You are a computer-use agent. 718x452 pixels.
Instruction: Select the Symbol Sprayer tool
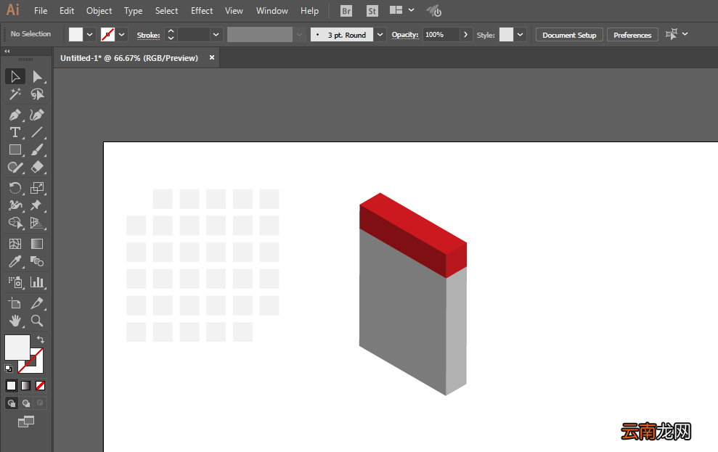(15, 282)
